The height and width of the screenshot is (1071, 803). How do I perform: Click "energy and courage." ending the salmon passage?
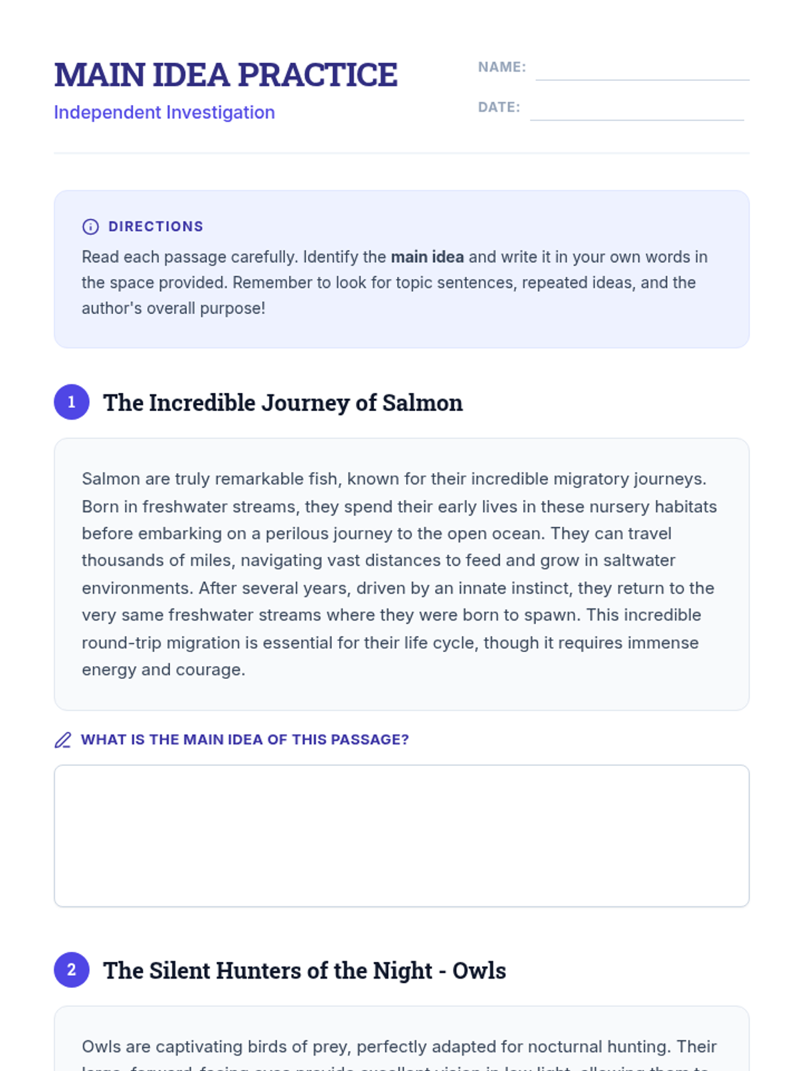(x=163, y=670)
